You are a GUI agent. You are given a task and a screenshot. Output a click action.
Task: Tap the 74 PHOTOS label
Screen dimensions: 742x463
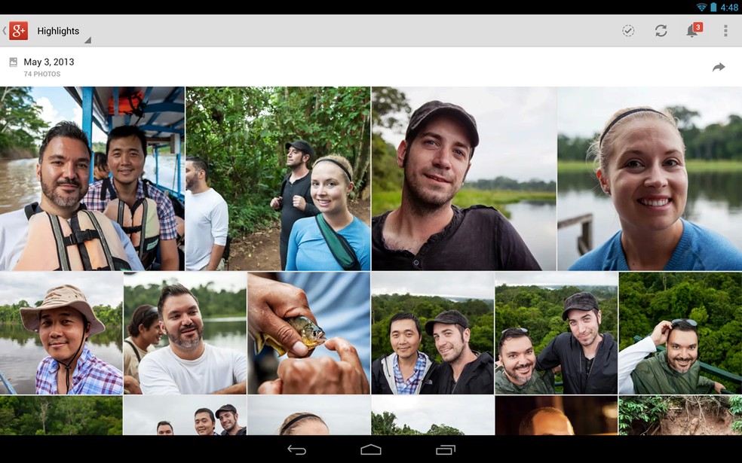pos(44,73)
